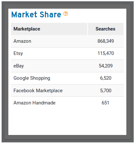Select the Amazon marketplace row
135x143 pixels.
[67, 41]
